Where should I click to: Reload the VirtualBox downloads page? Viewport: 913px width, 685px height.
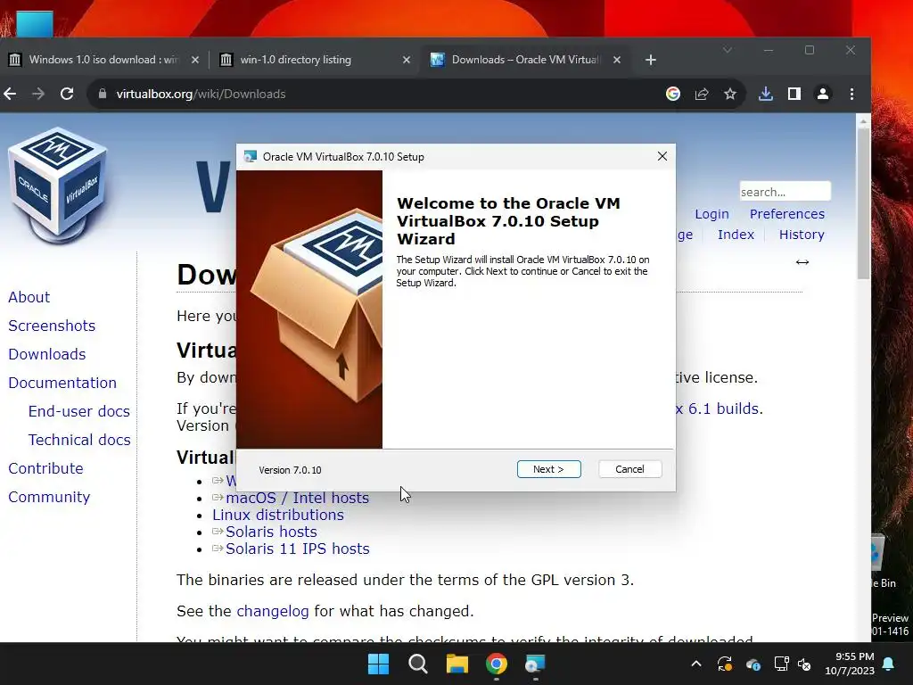[x=67, y=94]
